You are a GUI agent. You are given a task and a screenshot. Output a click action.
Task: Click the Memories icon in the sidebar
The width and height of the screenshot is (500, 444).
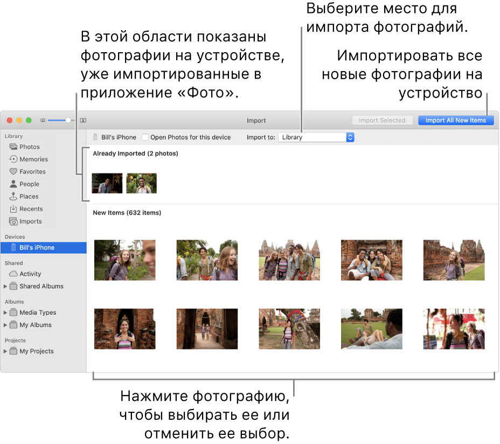(13, 159)
